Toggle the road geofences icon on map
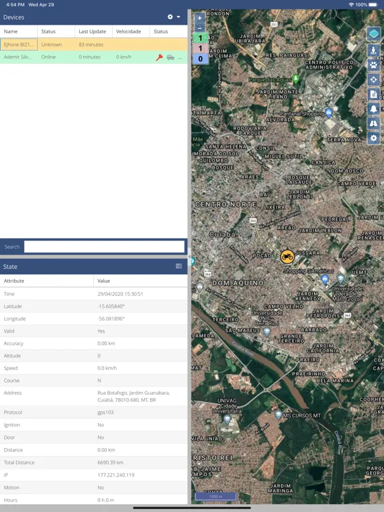Viewport: 384px width, 512px height. 373,123
